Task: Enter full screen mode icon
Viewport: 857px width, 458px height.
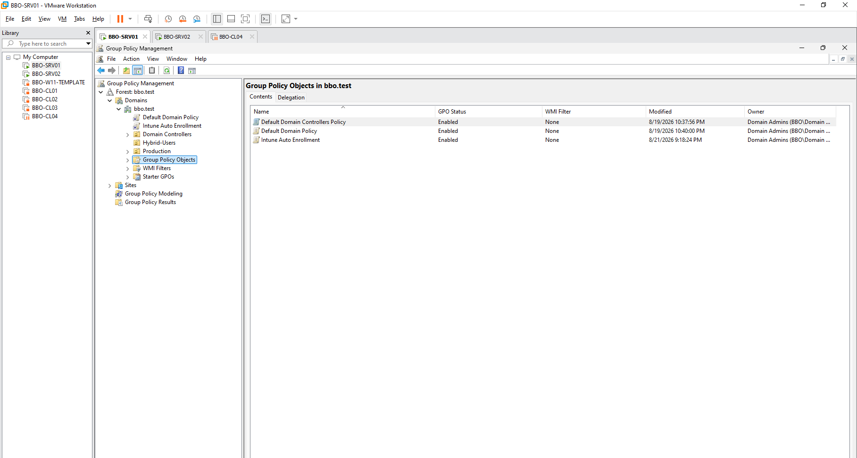Action: [245, 19]
